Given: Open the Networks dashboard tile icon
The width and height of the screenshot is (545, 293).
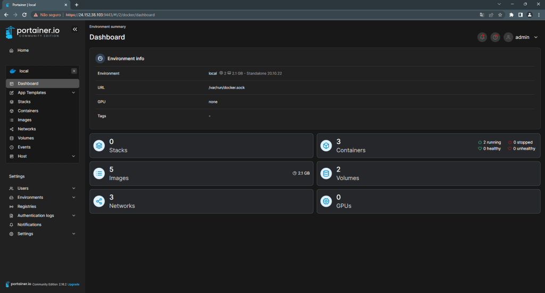Looking at the screenshot, I should 99,201.
